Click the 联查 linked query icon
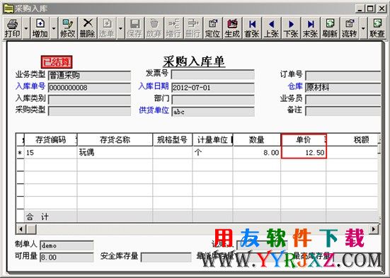 pyautogui.click(x=377, y=28)
